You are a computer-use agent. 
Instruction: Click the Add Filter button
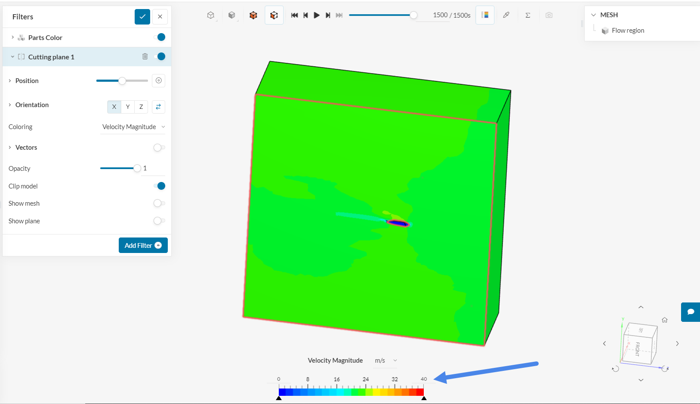143,245
